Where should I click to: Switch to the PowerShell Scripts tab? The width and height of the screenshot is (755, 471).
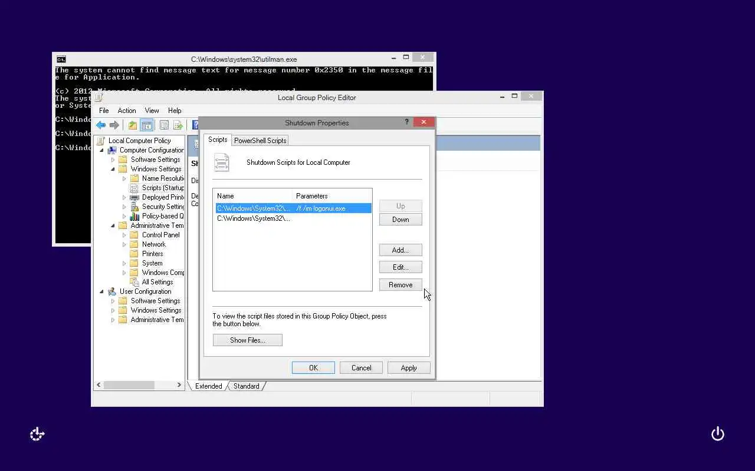[260, 141]
